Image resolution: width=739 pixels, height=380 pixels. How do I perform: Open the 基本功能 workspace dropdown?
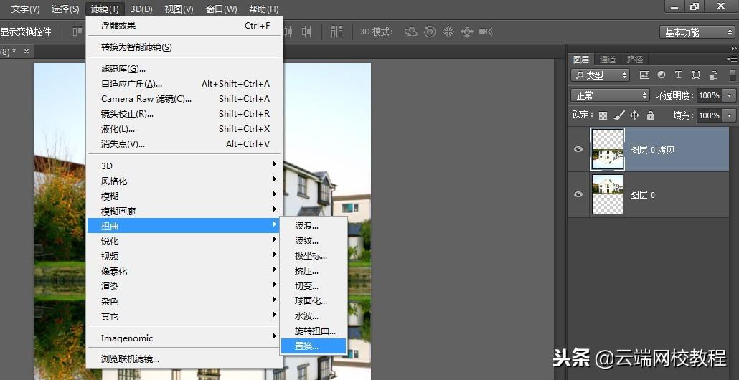[697, 32]
